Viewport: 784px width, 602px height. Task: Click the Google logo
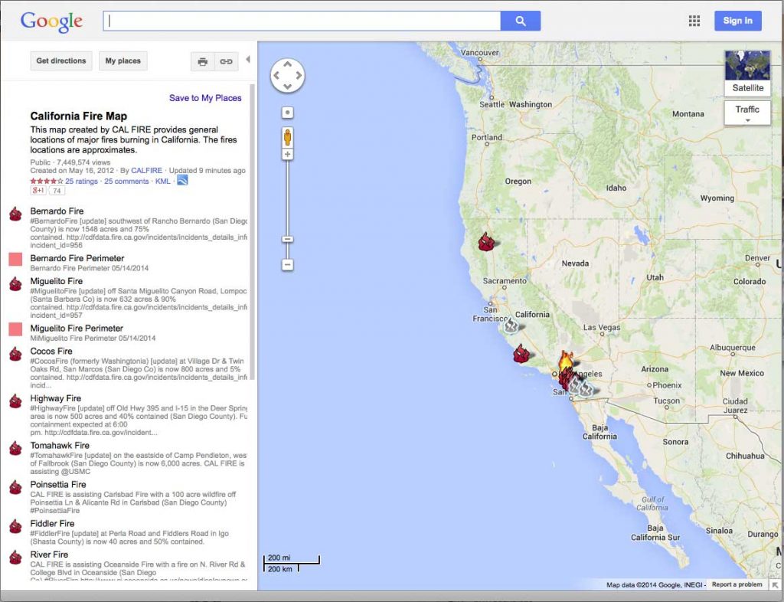51,21
